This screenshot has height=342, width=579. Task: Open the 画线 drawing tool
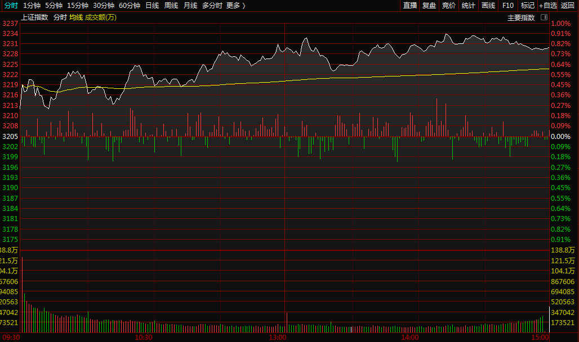(488, 5)
